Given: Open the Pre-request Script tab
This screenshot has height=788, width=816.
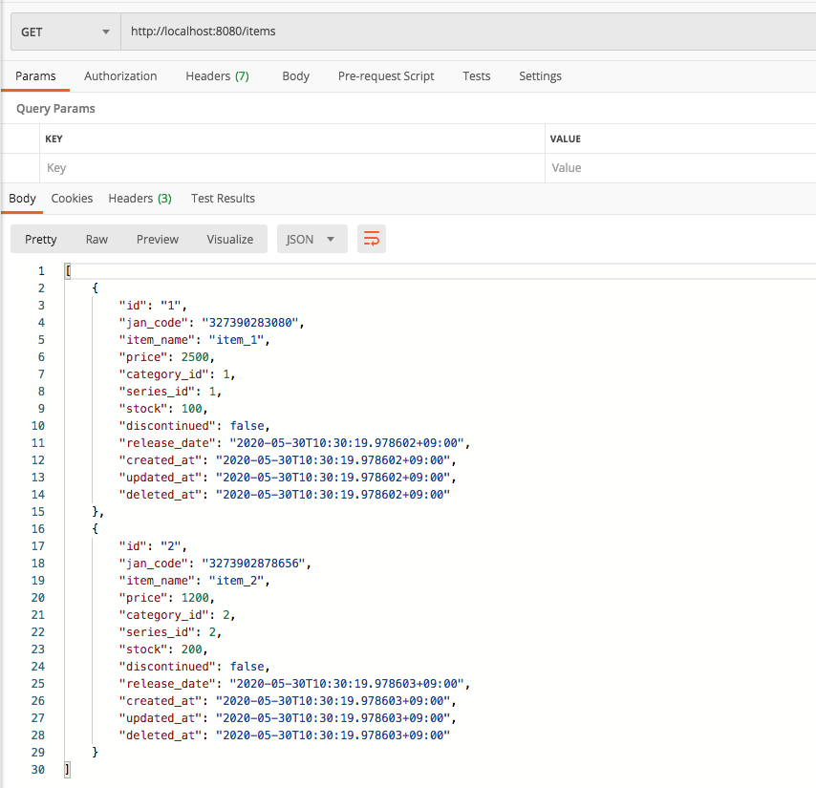Looking at the screenshot, I should tap(386, 76).
